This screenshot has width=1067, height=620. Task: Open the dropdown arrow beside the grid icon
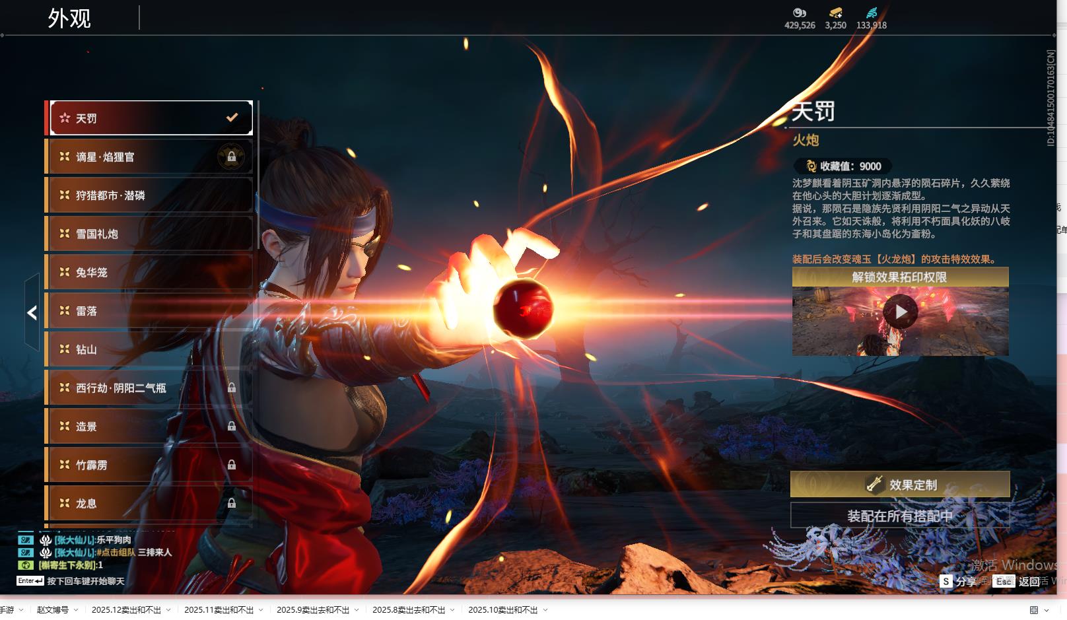pyautogui.click(x=1047, y=610)
